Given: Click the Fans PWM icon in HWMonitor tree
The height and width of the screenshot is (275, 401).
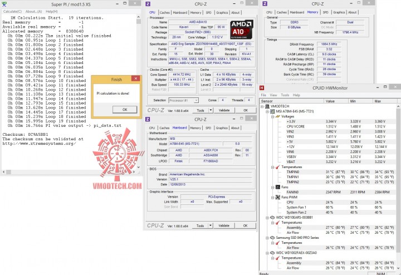Looking at the screenshot, I should click(x=278, y=197).
